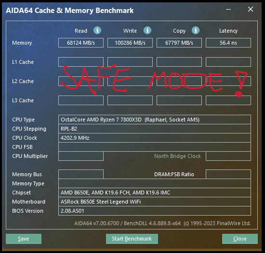Click the Close button at bottom
Image resolution: width=265 pixels, height=253 pixels.
coord(240,239)
